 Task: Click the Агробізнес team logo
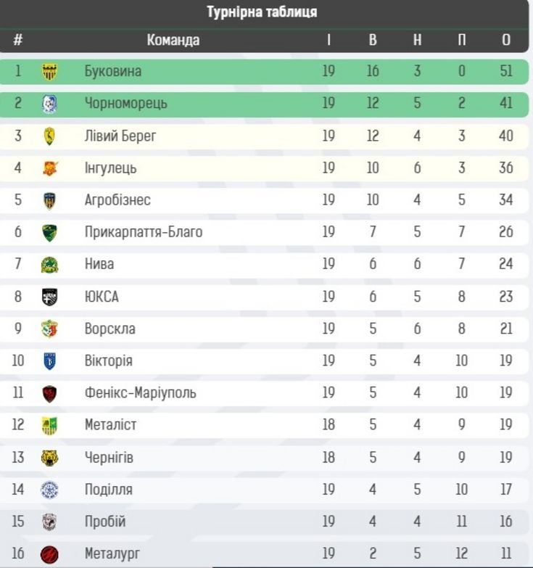49,200
